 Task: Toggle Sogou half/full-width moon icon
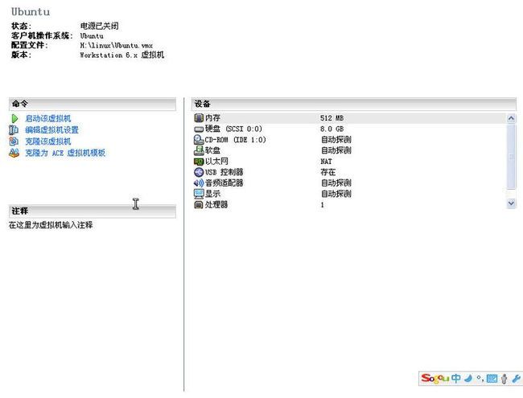click(x=468, y=379)
